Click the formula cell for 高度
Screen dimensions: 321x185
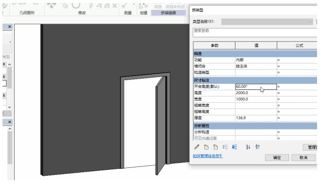point(297,93)
